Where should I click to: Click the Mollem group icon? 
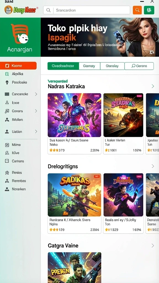(7, 119)
